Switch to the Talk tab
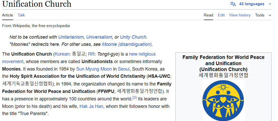The image size is (278, 121). (x=21, y=15)
